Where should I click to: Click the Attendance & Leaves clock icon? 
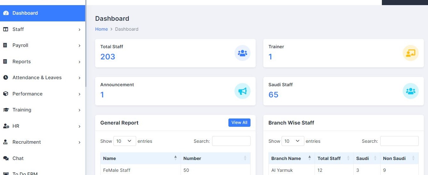pyautogui.click(x=5, y=78)
